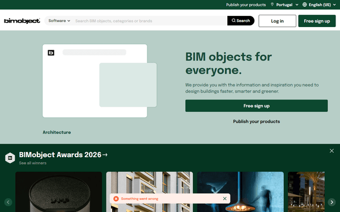
Task: Click the hexagon BIMobject awards badge icon
Action: coord(10,158)
